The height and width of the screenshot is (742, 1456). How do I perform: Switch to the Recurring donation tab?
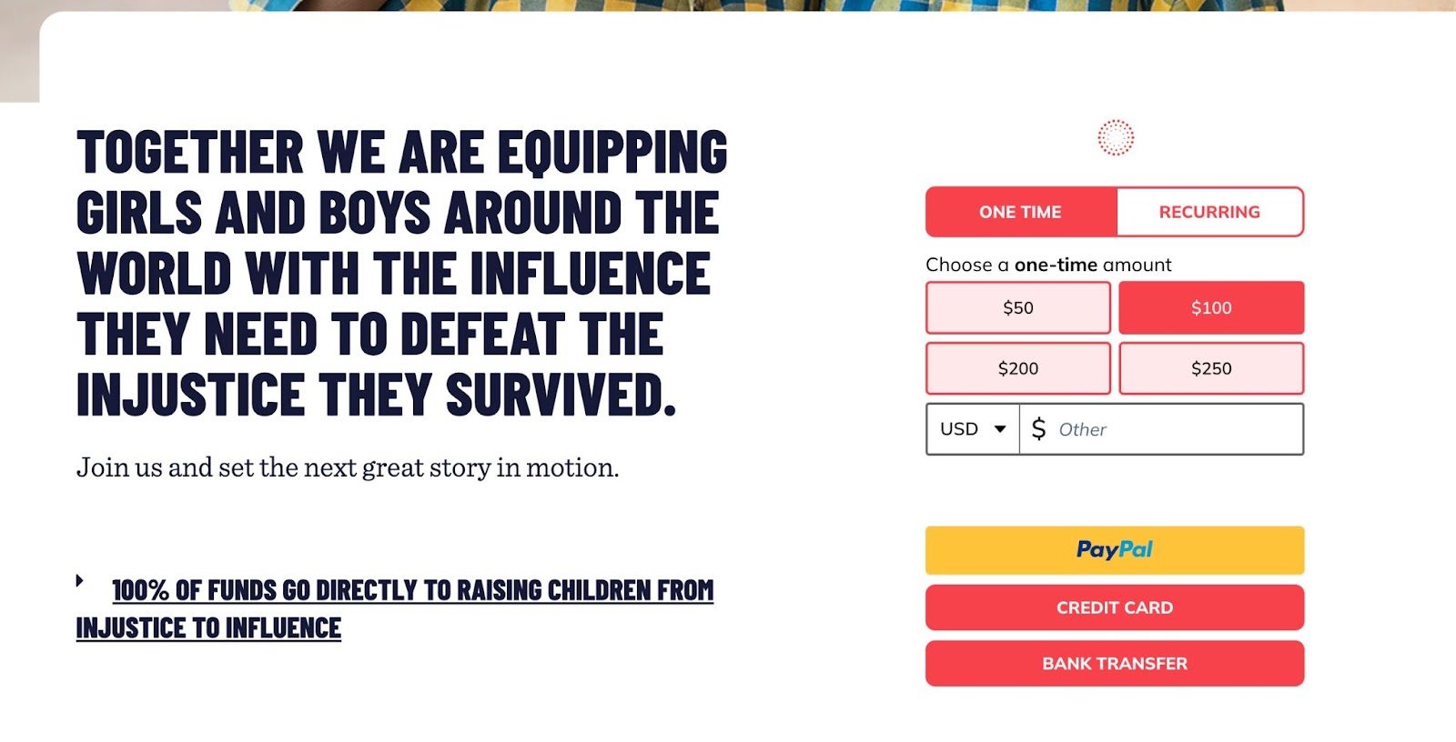click(1209, 212)
